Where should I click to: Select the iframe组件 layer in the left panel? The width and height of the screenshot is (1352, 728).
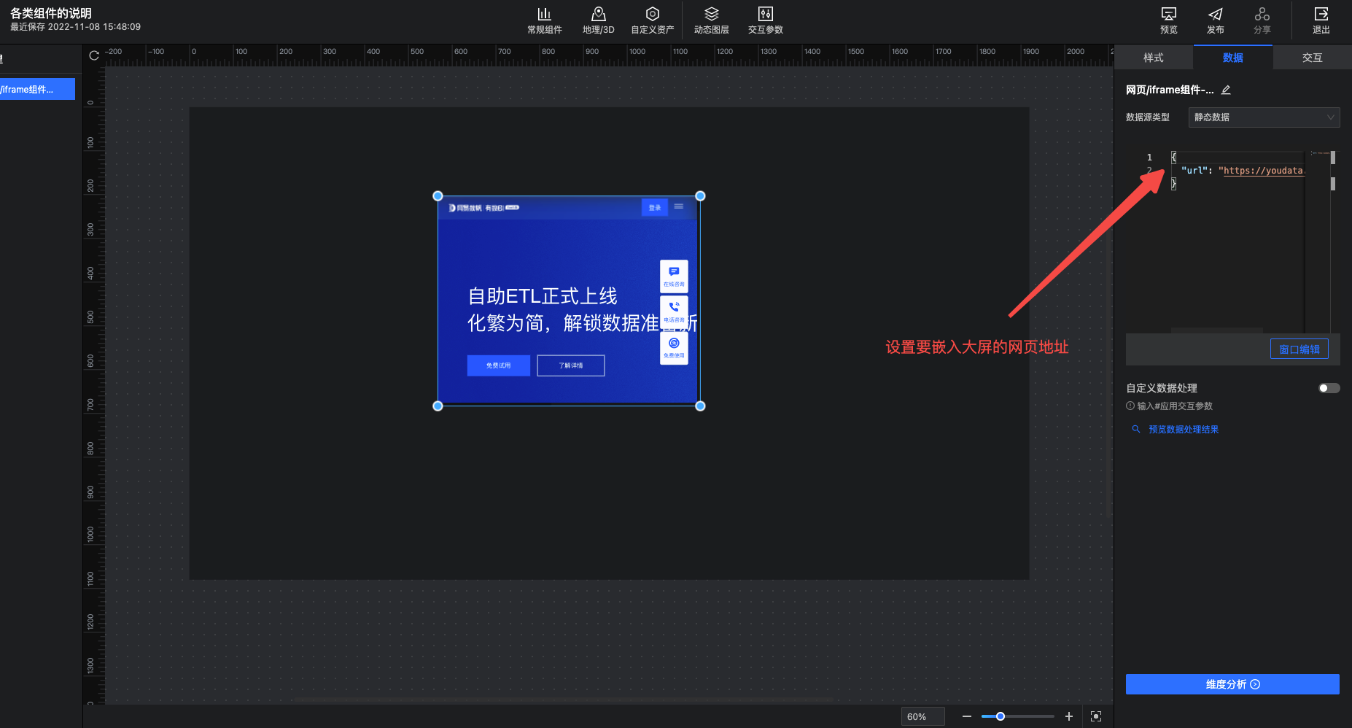pyautogui.click(x=36, y=90)
